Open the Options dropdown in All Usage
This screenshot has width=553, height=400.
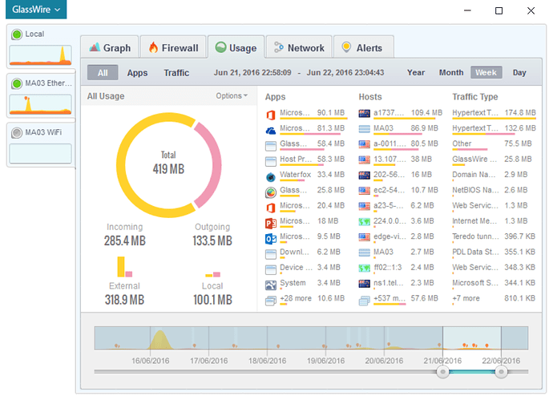pyautogui.click(x=232, y=96)
